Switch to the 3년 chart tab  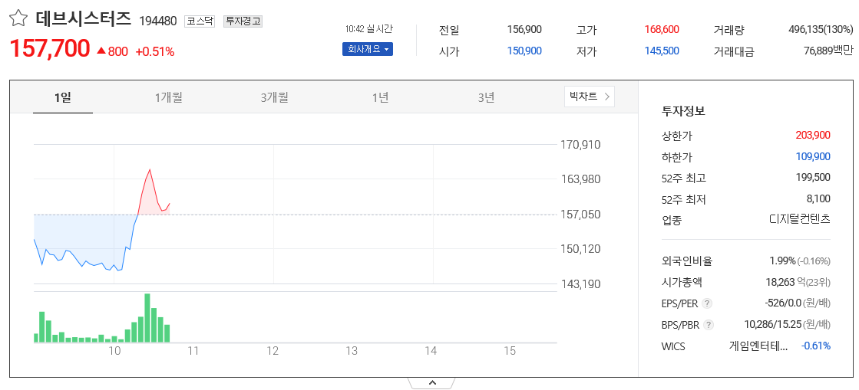pos(486,98)
